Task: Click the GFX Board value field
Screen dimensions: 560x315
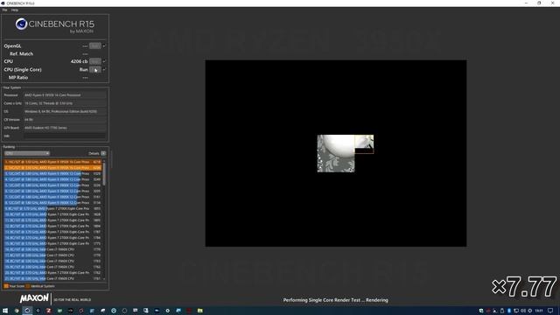Action: click(x=65, y=128)
